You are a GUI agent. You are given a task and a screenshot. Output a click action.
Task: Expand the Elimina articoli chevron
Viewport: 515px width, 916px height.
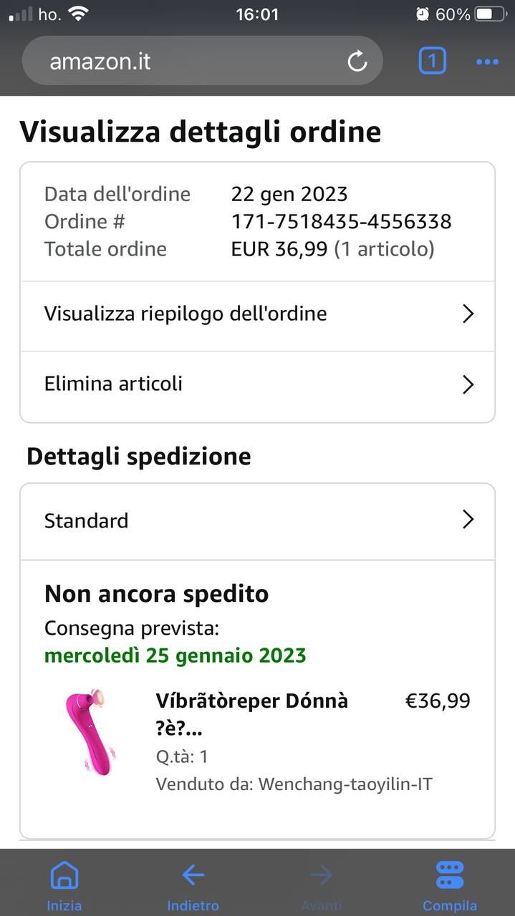point(468,384)
